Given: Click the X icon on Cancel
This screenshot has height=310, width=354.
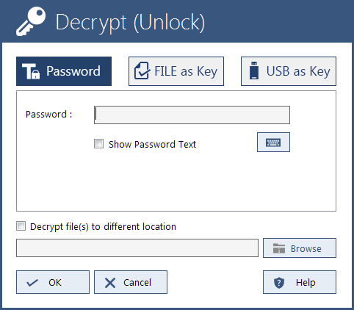Looking at the screenshot, I should click(110, 283).
